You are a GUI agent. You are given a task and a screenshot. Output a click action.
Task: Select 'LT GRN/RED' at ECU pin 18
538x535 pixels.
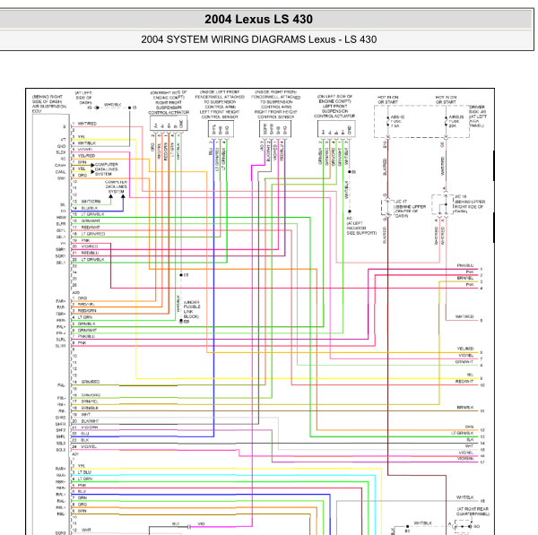point(93,234)
